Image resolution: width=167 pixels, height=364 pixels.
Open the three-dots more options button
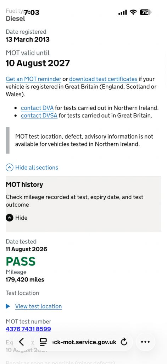(x=145, y=342)
